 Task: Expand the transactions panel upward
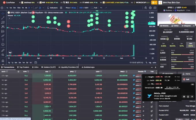pos(155,67)
